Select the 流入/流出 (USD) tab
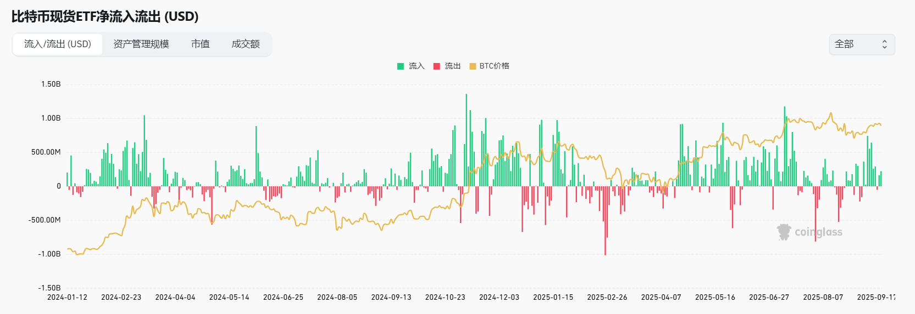This screenshot has height=314, width=915. [x=58, y=44]
